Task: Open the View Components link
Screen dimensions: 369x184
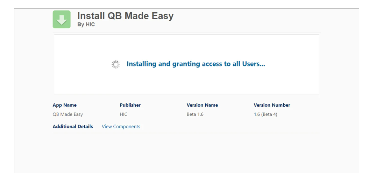Action: (x=121, y=127)
